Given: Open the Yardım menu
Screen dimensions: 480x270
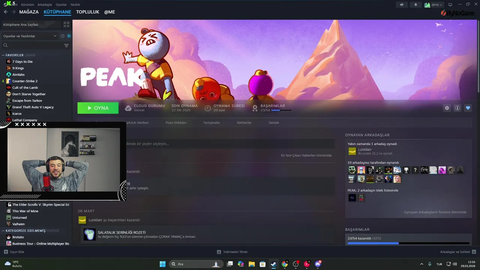Looking at the screenshot, I should tap(75, 4).
